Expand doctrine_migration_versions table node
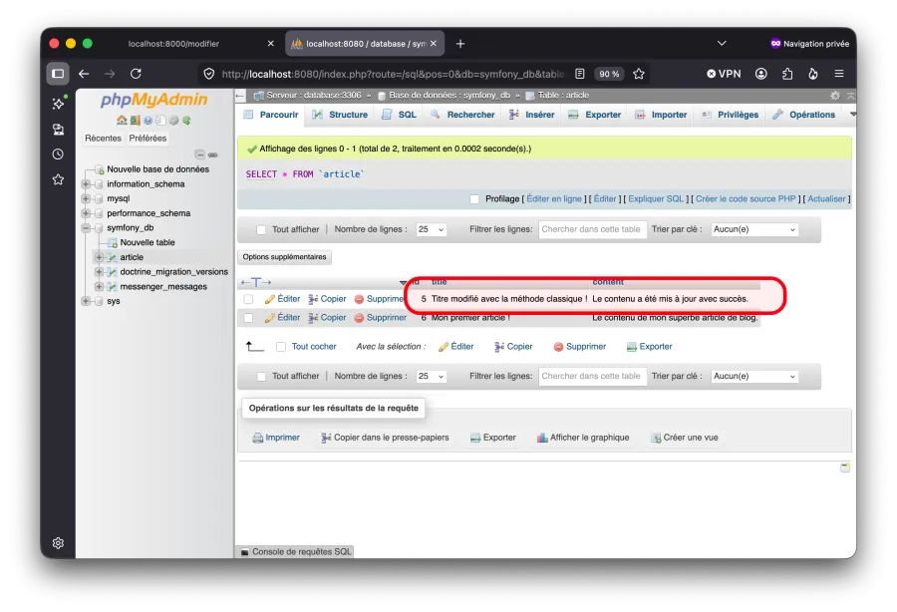 coord(99,272)
